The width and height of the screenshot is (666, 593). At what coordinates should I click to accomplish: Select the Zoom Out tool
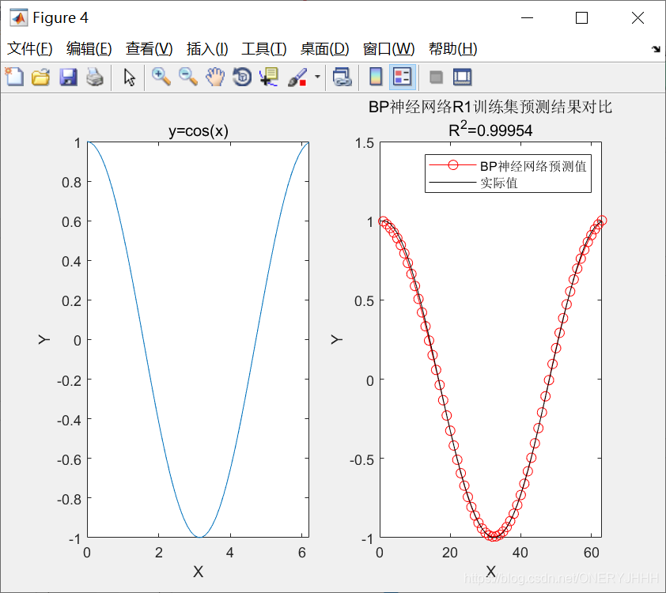[x=189, y=77]
